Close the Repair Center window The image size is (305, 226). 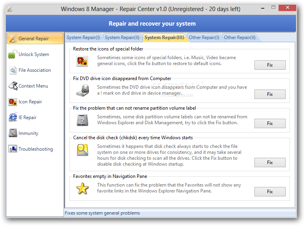pyautogui.click(x=287, y=8)
